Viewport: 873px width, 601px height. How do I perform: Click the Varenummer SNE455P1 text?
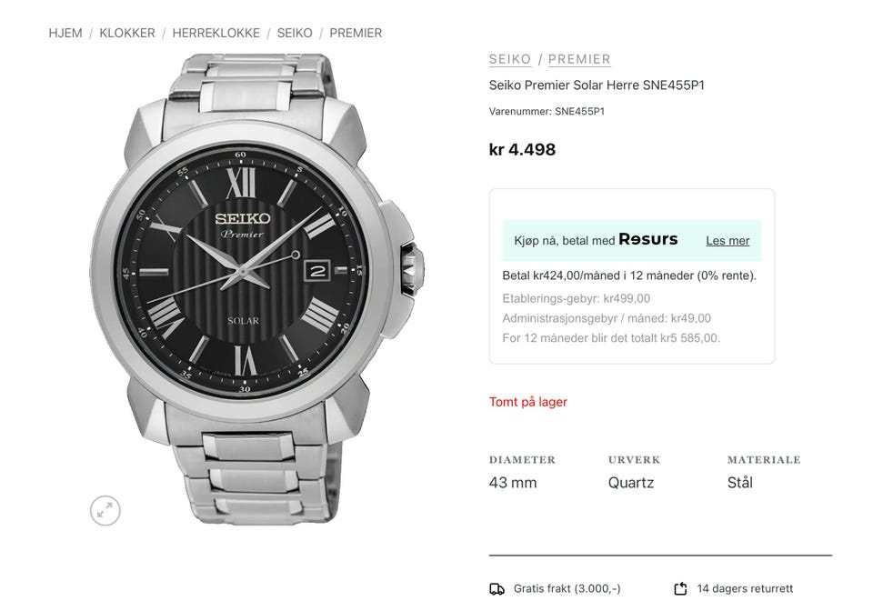coord(547,112)
